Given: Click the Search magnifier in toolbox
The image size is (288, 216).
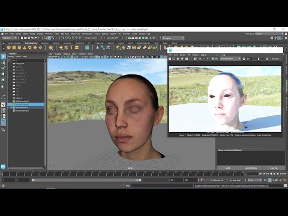Looking at the screenshot, I should (3, 130).
